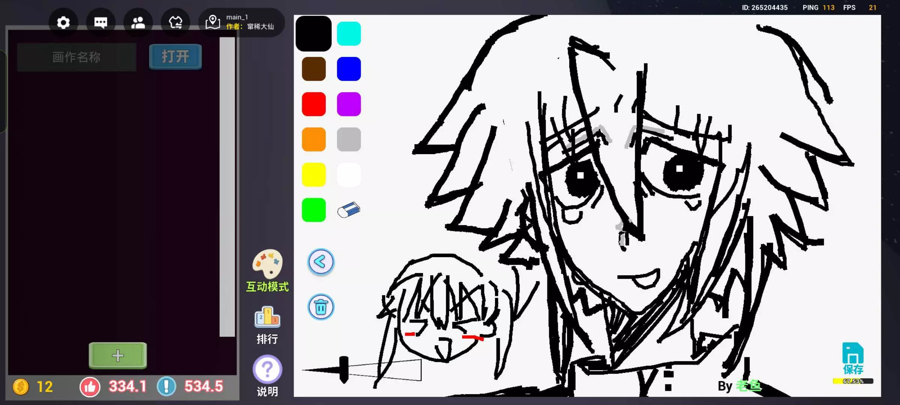Open the chat bubble icon
The image size is (900, 405).
100,23
